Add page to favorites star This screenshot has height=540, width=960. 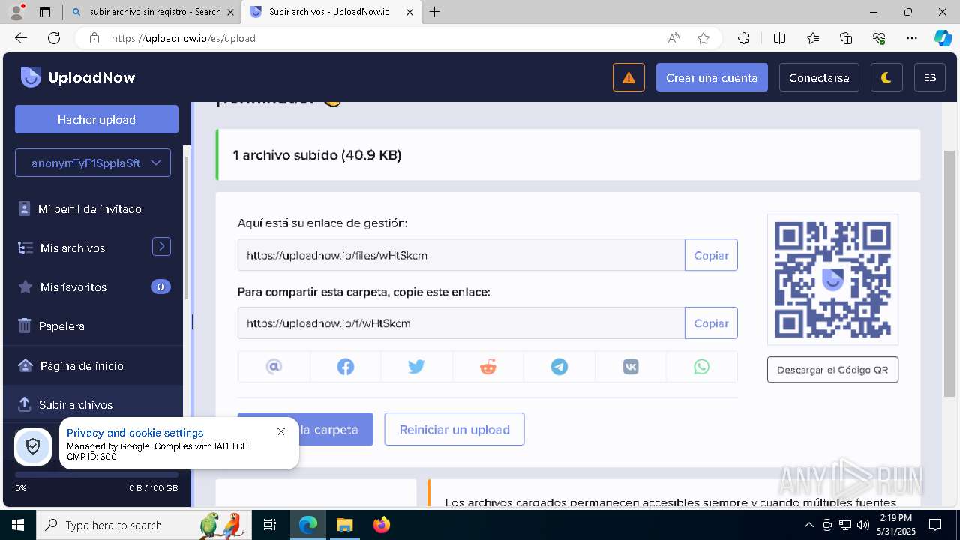tap(703, 38)
